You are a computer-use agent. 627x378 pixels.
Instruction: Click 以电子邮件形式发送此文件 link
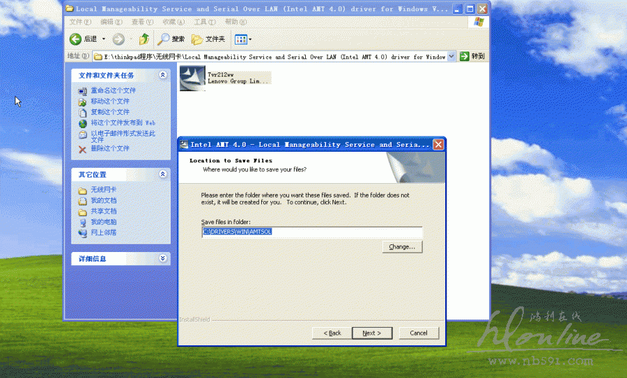point(123,136)
